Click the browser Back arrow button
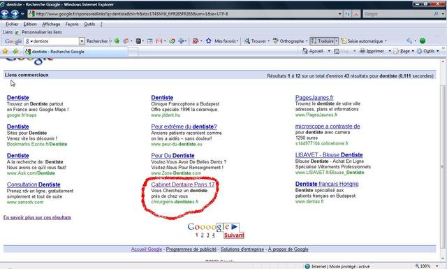Viewport: 447px width, 269px height. click(5, 13)
